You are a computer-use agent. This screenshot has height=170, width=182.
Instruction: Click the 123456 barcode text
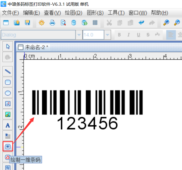tap(87, 123)
